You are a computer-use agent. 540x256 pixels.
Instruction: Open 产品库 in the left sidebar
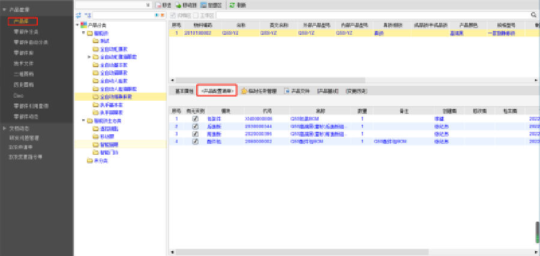(22, 22)
